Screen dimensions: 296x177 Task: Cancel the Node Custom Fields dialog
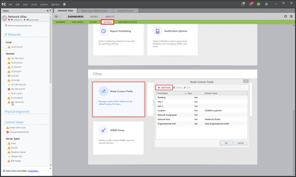[240, 143]
